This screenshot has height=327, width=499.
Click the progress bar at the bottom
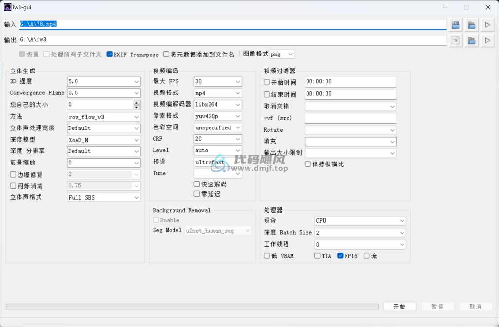(192, 307)
